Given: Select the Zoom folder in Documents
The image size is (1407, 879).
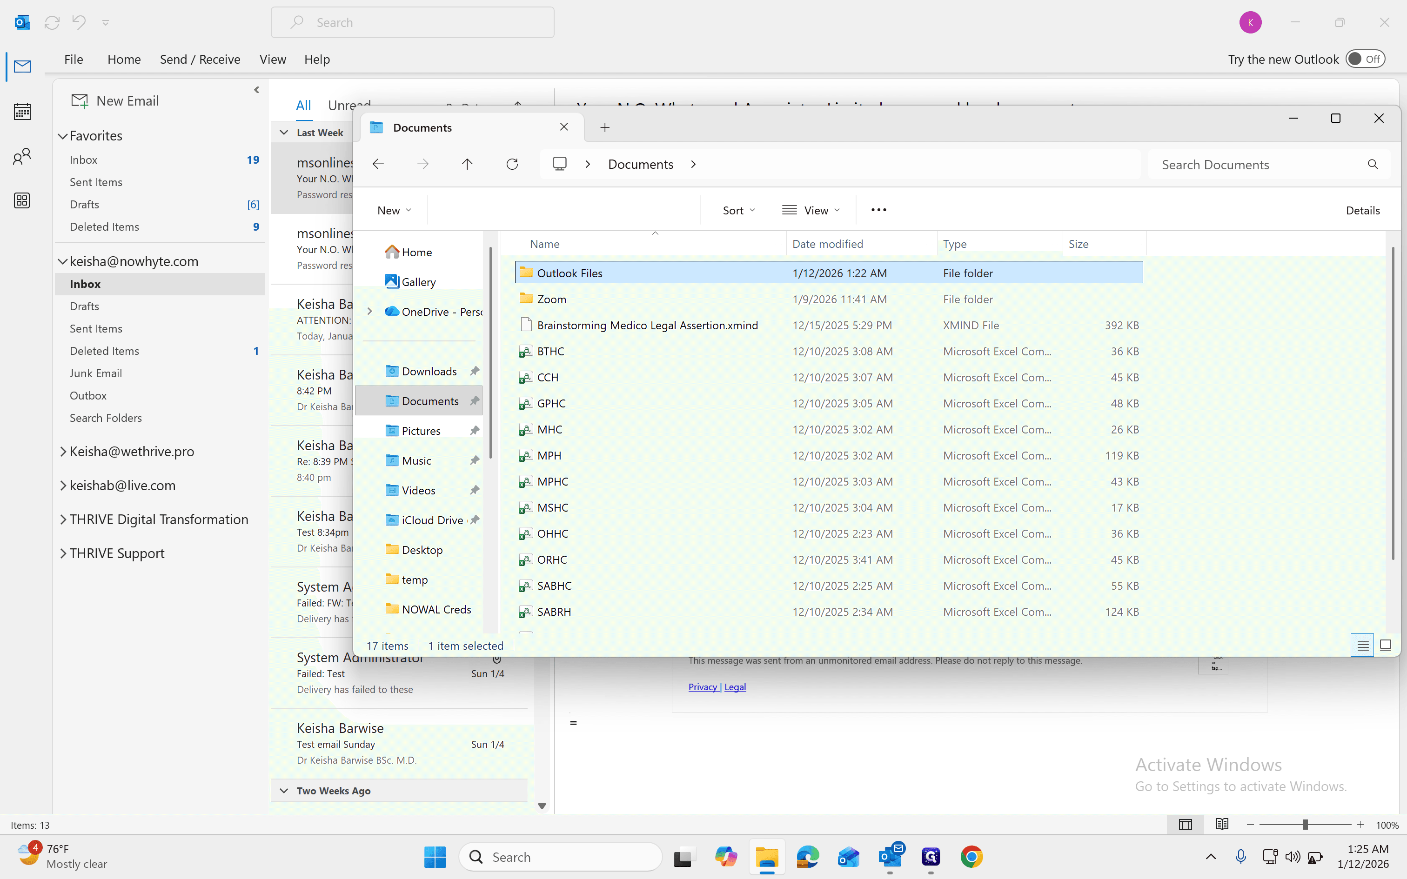Looking at the screenshot, I should pyautogui.click(x=829, y=299).
